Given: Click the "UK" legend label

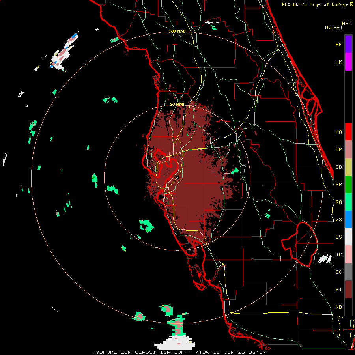Looking at the screenshot, I should pyautogui.click(x=338, y=62).
